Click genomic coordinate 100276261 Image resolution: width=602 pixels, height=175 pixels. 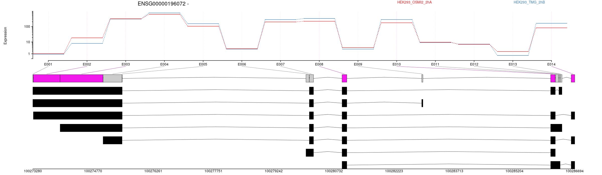tap(153, 171)
